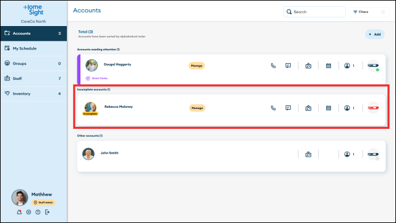Open Dougal Haggerty's calendar icon
Screen dimensions: 396x223
coord(329,66)
